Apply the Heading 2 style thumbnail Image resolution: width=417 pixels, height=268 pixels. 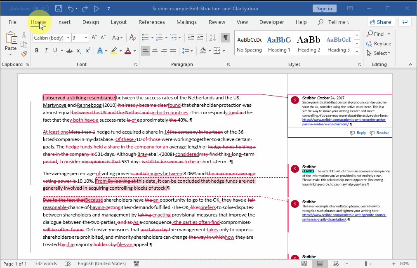coord(309,44)
